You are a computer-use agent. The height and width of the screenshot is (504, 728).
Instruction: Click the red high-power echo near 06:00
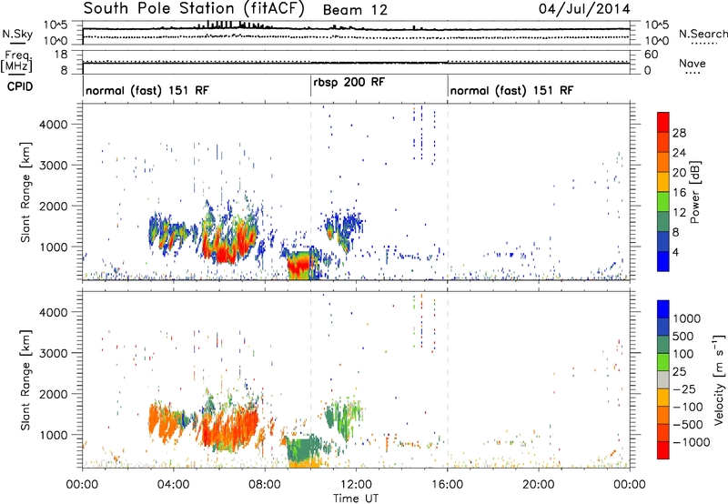[x=226, y=255]
